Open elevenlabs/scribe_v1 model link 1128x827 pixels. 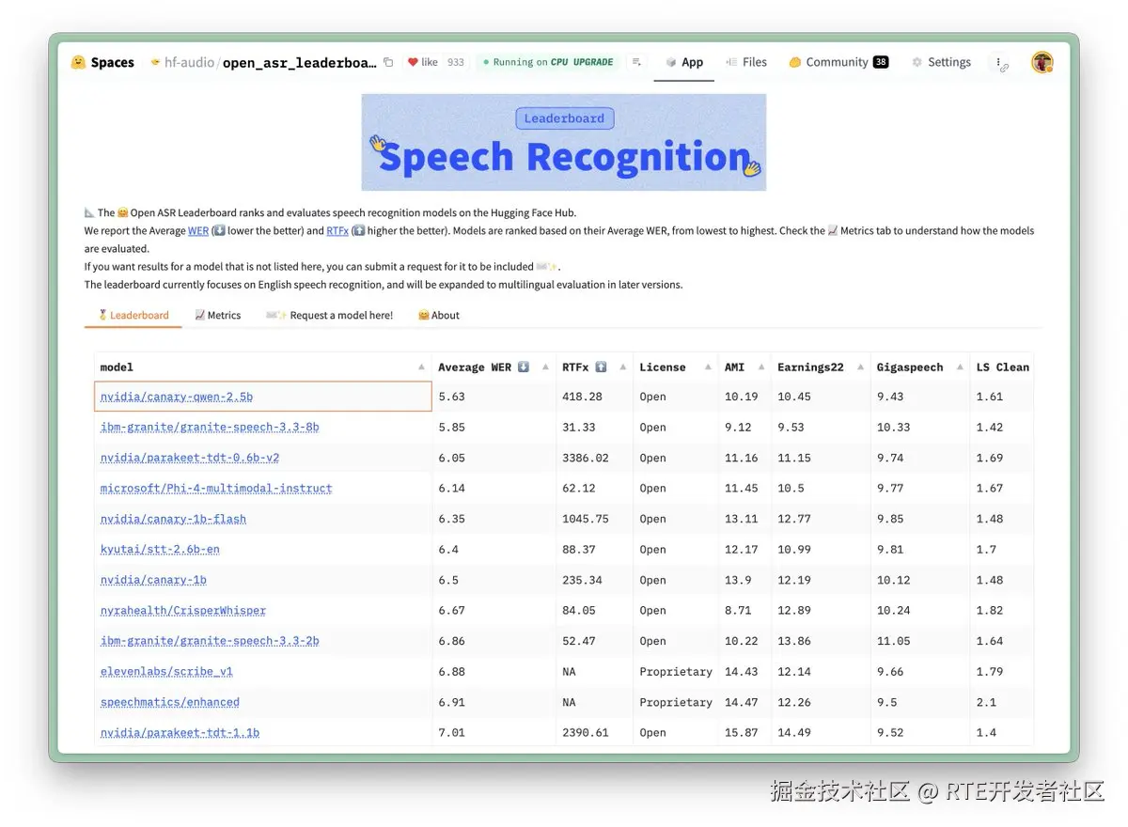click(166, 671)
